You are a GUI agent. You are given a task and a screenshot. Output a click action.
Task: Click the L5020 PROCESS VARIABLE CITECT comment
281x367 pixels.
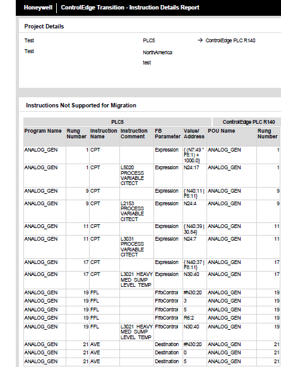coord(132,176)
